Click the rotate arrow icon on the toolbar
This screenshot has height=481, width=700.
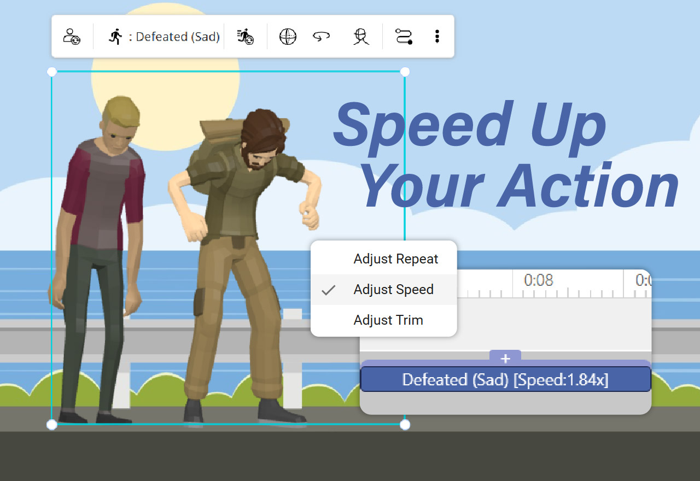322,36
